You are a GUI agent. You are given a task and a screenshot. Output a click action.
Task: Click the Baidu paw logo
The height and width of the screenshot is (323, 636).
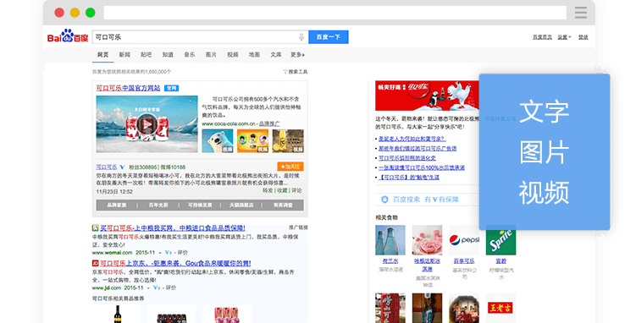click(68, 36)
